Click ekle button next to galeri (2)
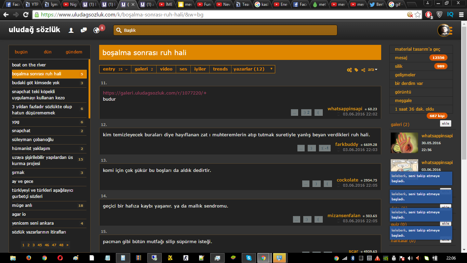467x263 pixels. [x=445, y=124]
